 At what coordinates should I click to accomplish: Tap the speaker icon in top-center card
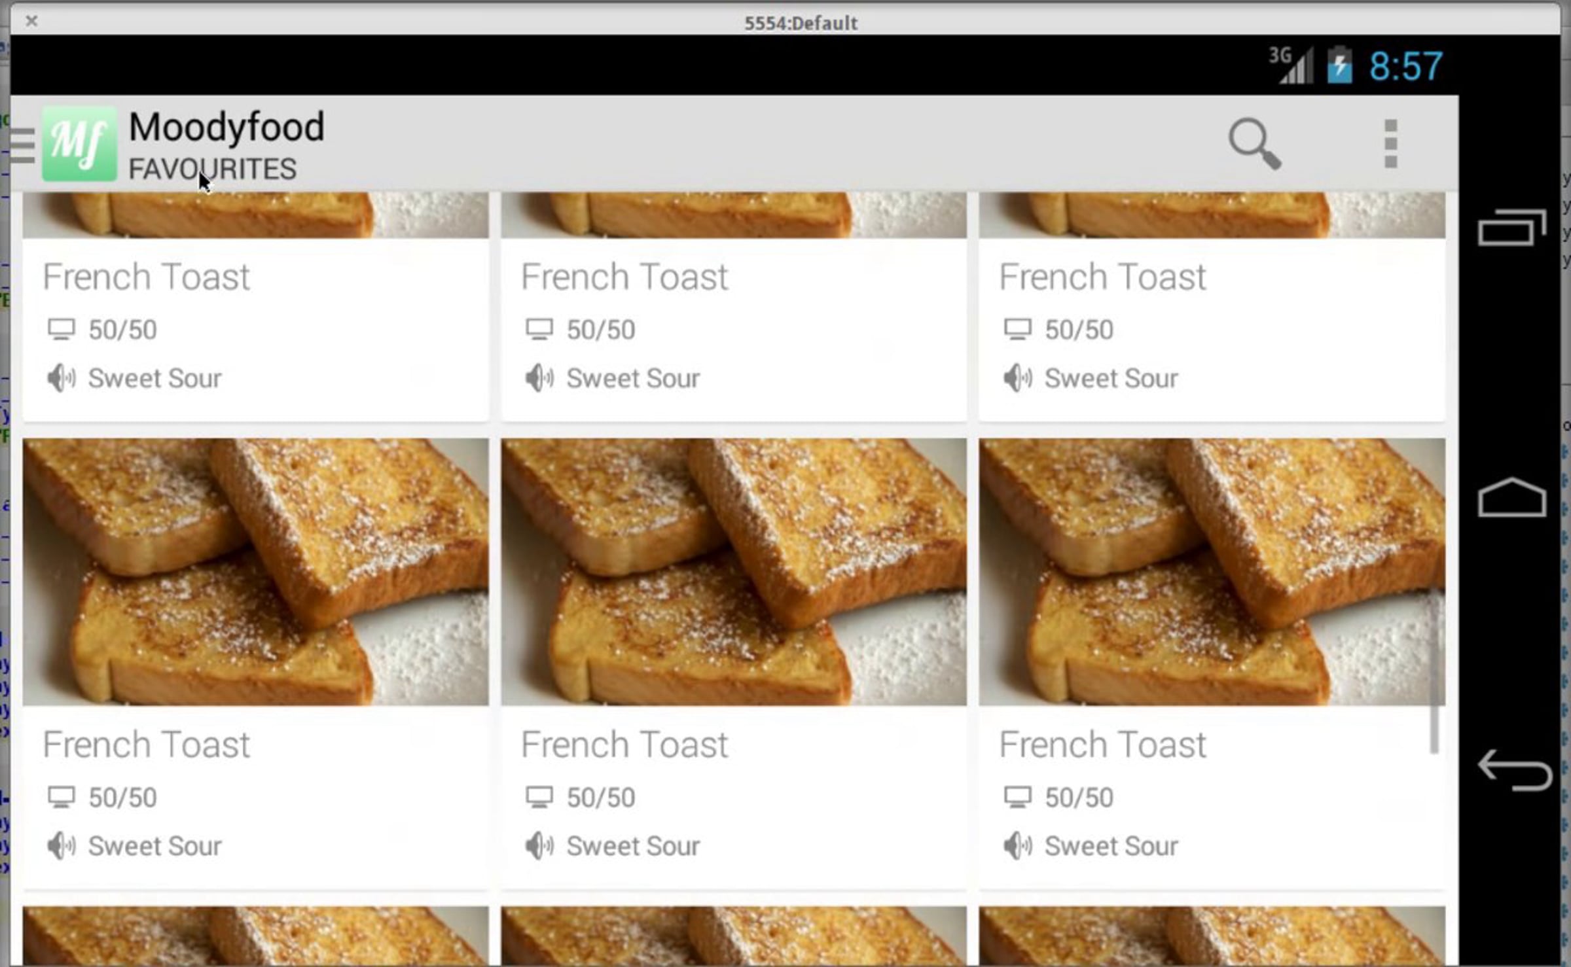[539, 378]
